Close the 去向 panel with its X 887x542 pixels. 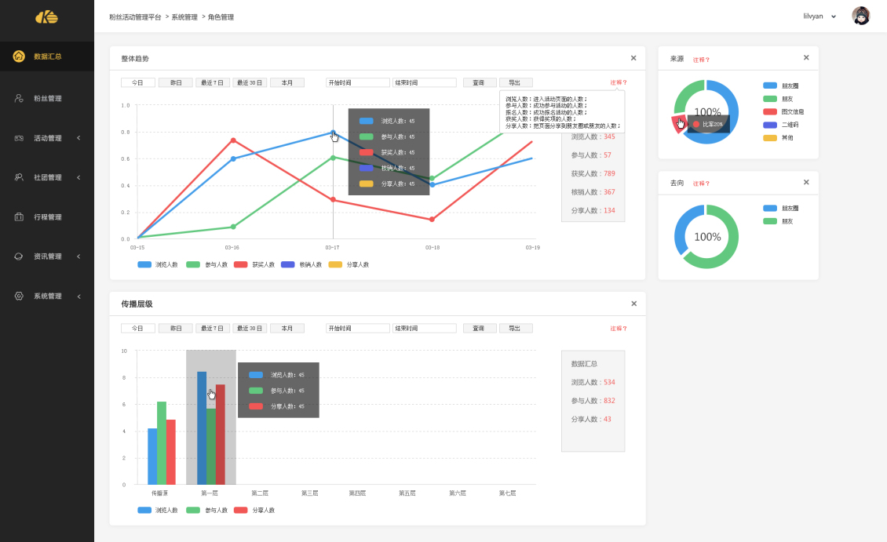click(806, 182)
